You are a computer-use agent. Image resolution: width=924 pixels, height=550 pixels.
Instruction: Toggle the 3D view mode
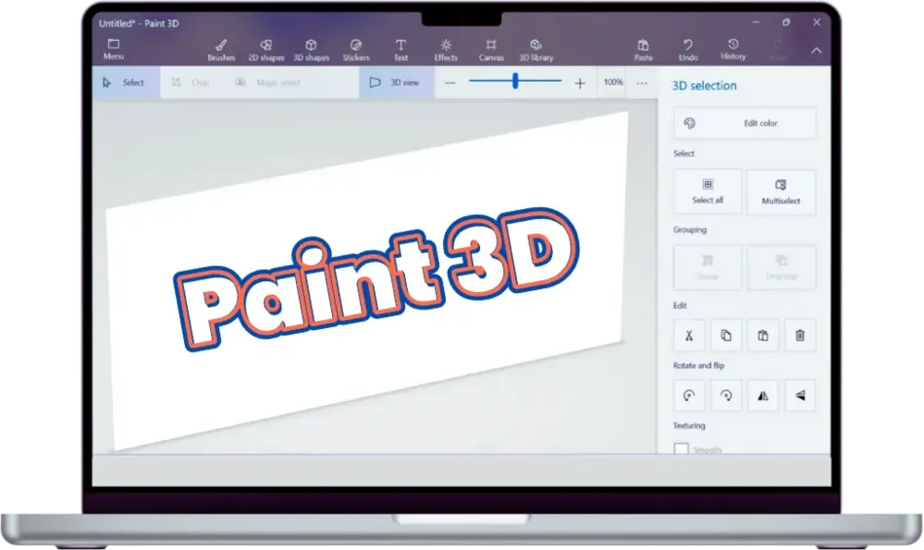[x=395, y=83]
